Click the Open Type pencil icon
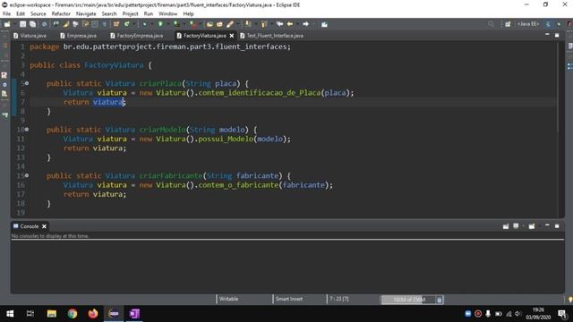 click(x=230, y=24)
